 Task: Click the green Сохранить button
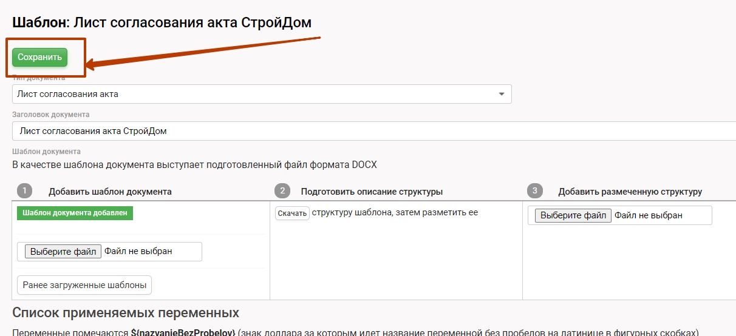(39, 57)
